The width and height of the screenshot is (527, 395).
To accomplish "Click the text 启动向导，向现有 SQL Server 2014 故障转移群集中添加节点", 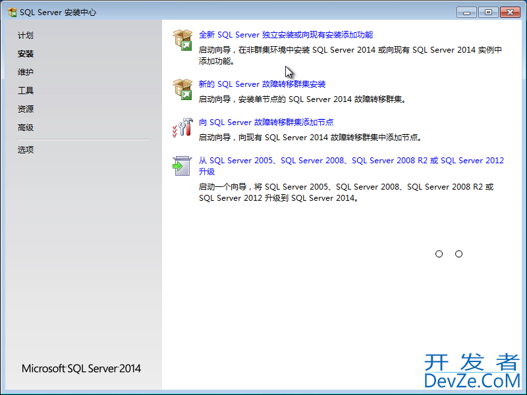I will coord(310,138).
